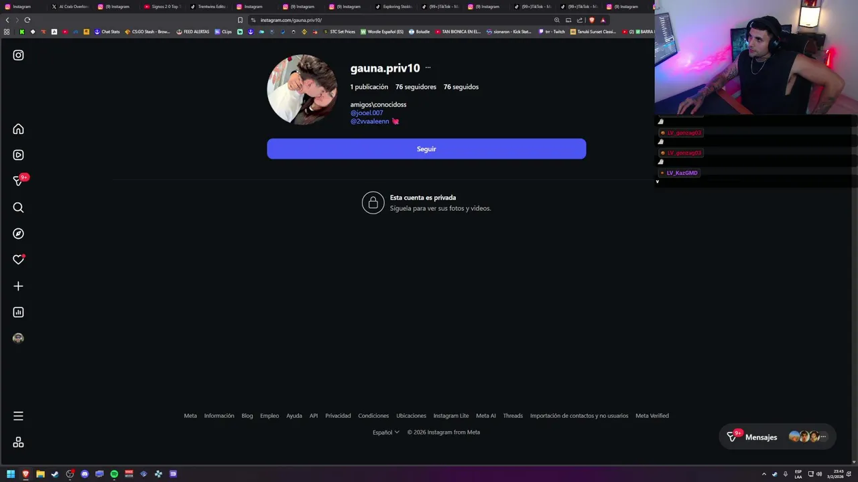Click the gauna.priv10 profile picture
Image resolution: width=858 pixels, height=482 pixels.
[302, 90]
